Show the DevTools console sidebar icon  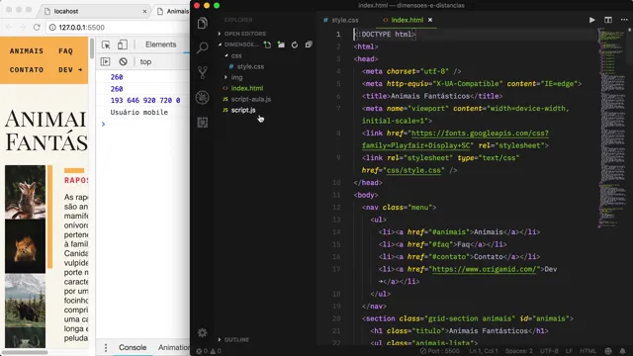pos(106,61)
